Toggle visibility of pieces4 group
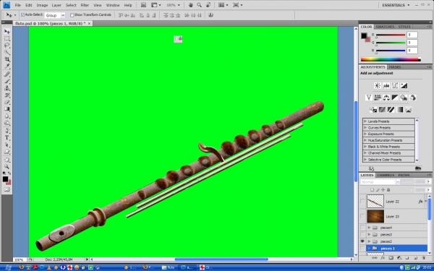 coord(362,228)
